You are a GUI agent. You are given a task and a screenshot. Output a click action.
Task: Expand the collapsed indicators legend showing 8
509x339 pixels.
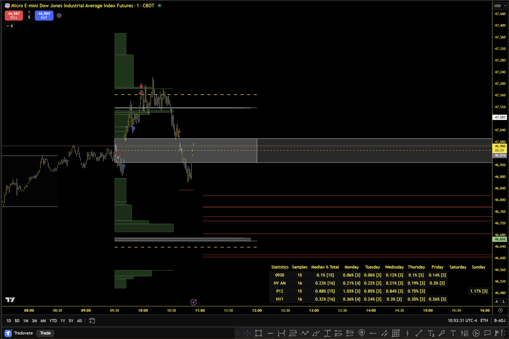click(9, 26)
